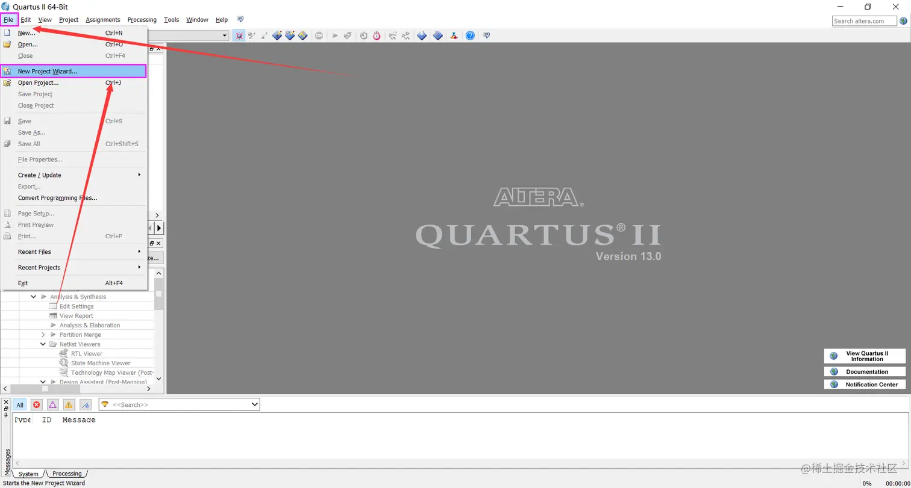The width and height of the screenshot is (911, 488).
Task: Collapse the Design Assistant (Post-Mapping) node
Action: (x=43, y=381)
